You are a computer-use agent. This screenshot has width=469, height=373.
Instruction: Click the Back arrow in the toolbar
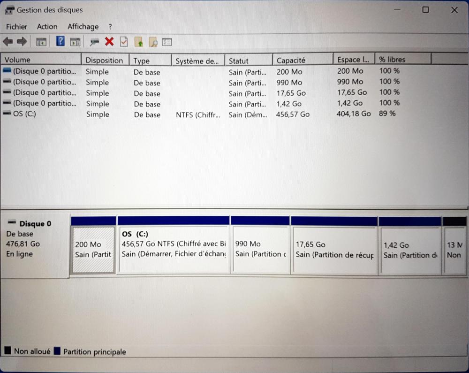[x=8, y=42]
